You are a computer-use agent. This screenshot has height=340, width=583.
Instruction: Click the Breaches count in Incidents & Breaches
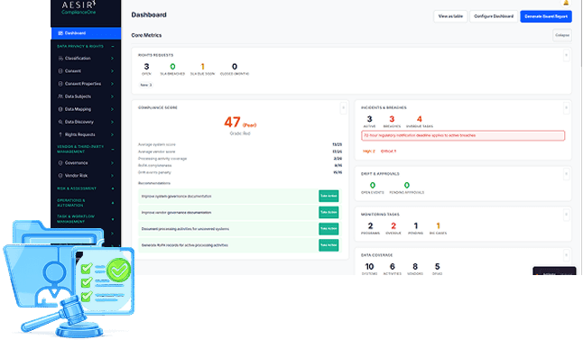pos(392,119)
